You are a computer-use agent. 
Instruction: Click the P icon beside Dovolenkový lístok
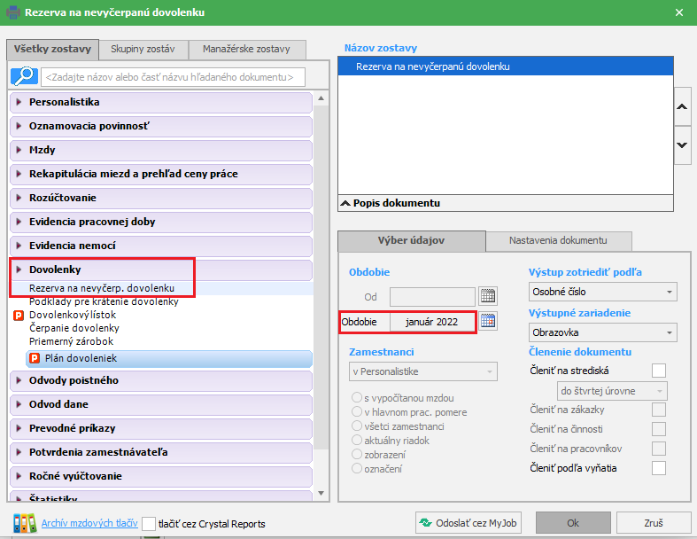[x=19, y=315]
